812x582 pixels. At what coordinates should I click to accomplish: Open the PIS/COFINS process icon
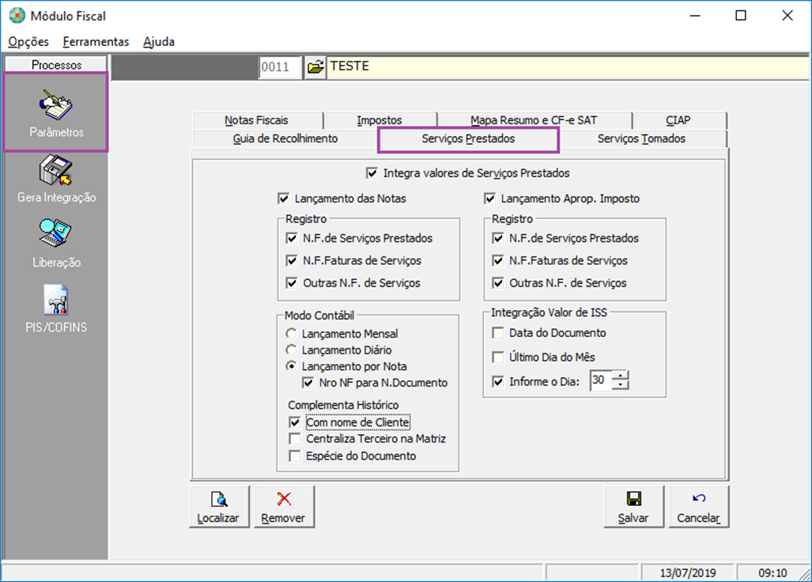coord(56,309)
